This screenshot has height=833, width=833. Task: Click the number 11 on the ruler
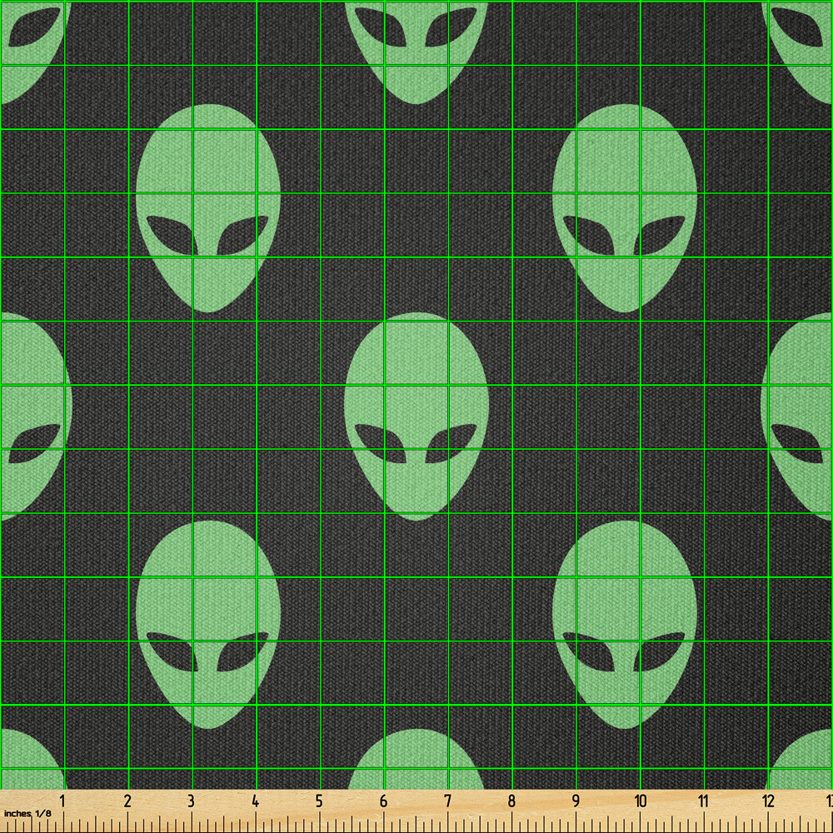pyautogui.click(x=703, y=801)
